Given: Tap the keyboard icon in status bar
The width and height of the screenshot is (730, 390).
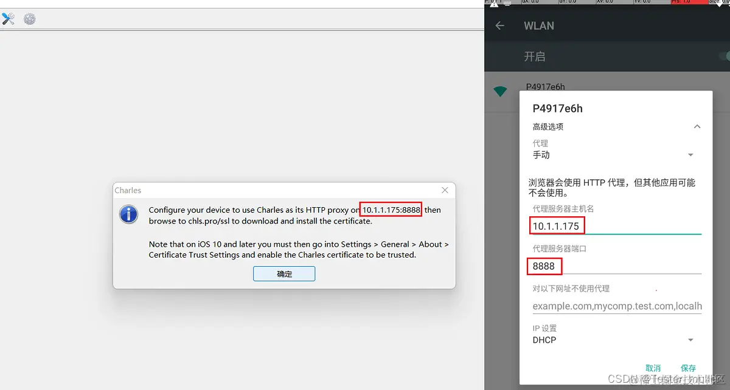Looking at the screenshot, I should pos(507,2).
